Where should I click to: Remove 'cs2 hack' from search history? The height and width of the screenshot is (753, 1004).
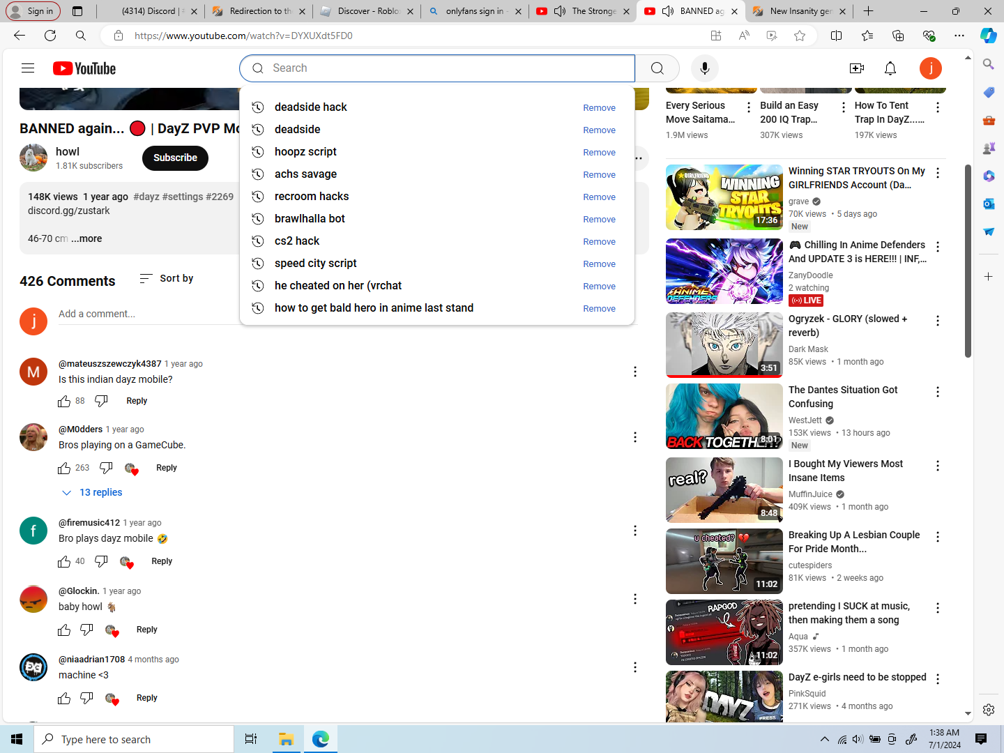(600, 242)
